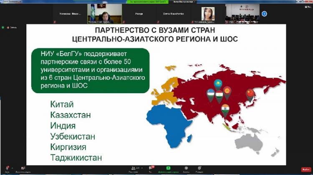
Task: Select the speaker's video thumbnail with flag
Action: (105, 14)
